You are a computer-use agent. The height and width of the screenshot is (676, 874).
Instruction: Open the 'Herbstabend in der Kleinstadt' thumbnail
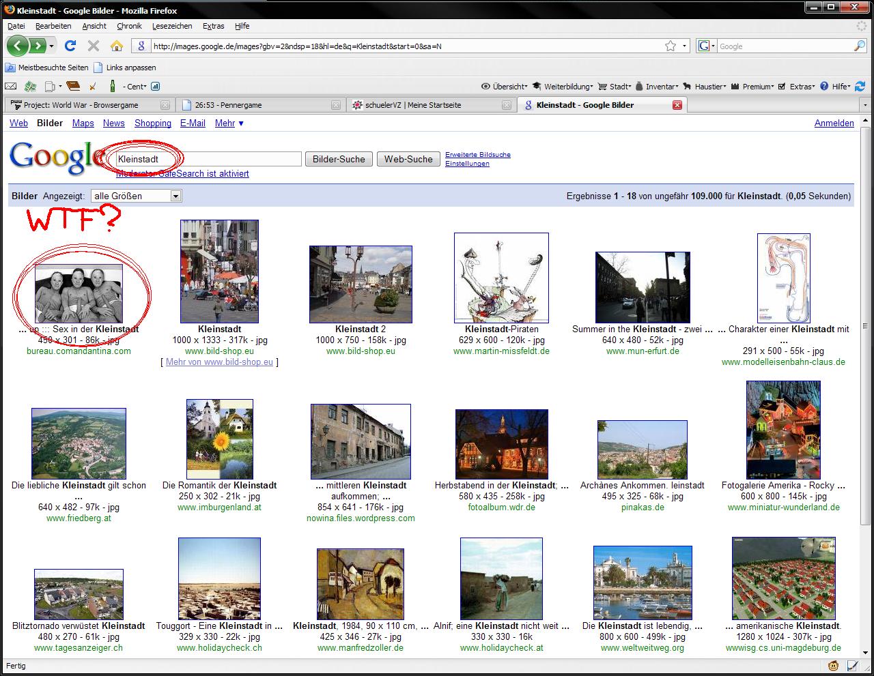click(502, 445)
